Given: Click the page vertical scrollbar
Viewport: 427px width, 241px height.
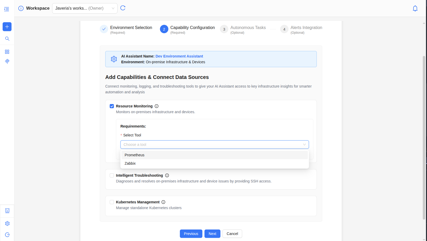Looking at the screenshot, I should 424,131.
